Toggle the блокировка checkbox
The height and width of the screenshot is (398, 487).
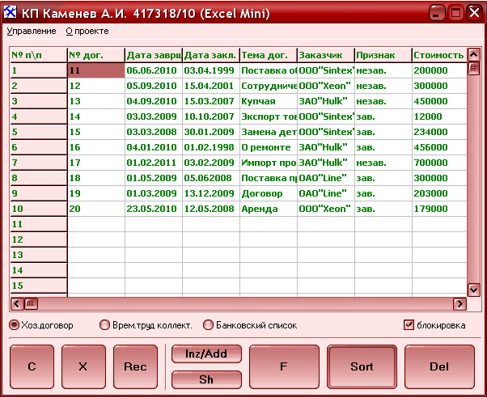[409, 325]
